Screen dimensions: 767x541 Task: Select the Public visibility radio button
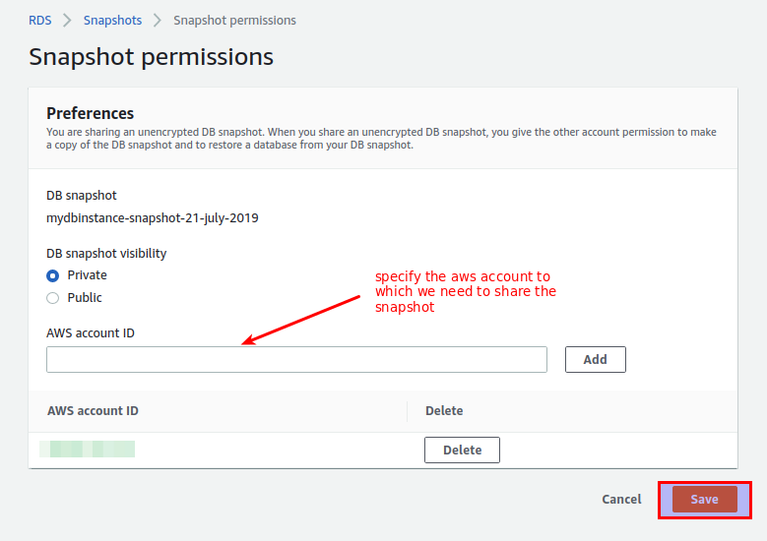[x=53, y=298]
